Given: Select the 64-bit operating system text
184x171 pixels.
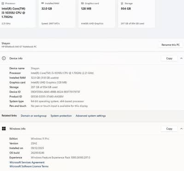Looking at the screenshot, I should 57,101.
